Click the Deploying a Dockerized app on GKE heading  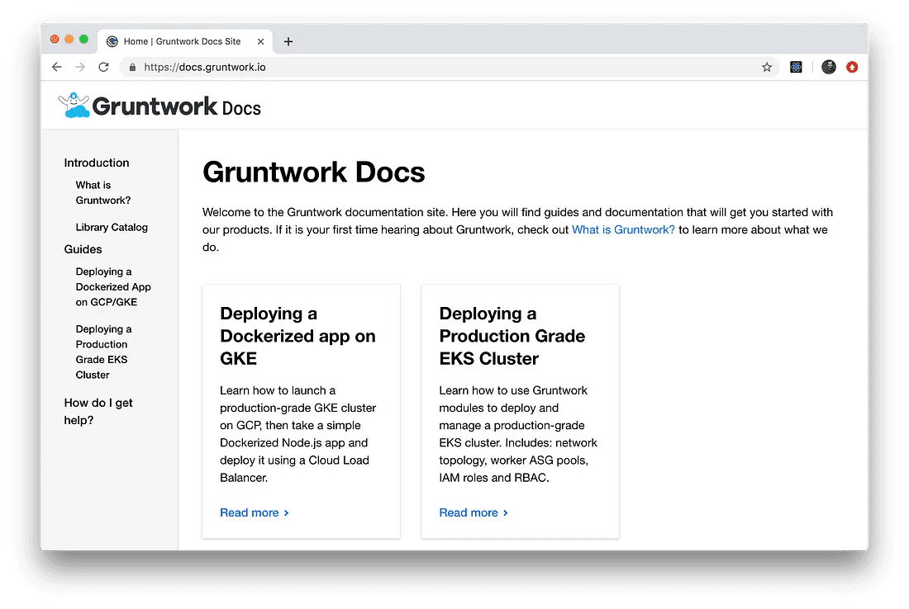297,336
